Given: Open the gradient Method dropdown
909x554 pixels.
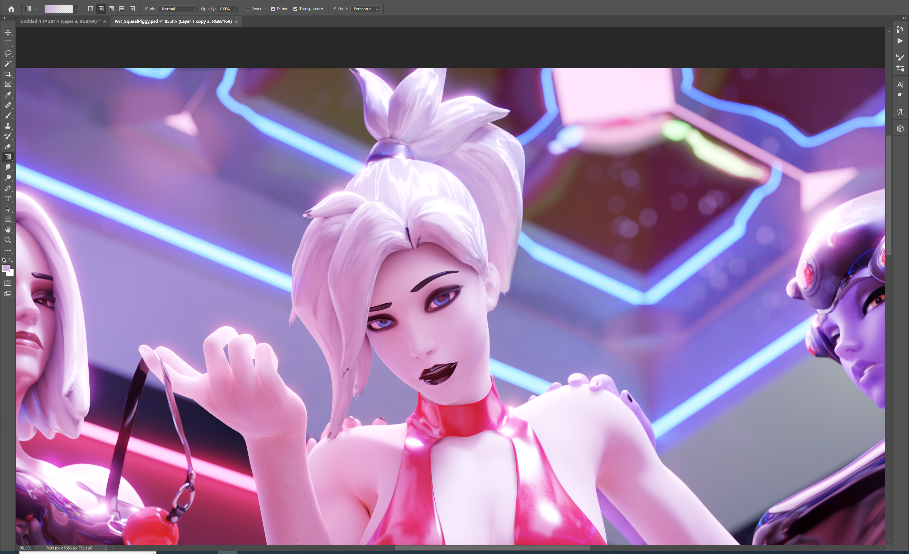Looking at the screenshot, I should [366, 9].
